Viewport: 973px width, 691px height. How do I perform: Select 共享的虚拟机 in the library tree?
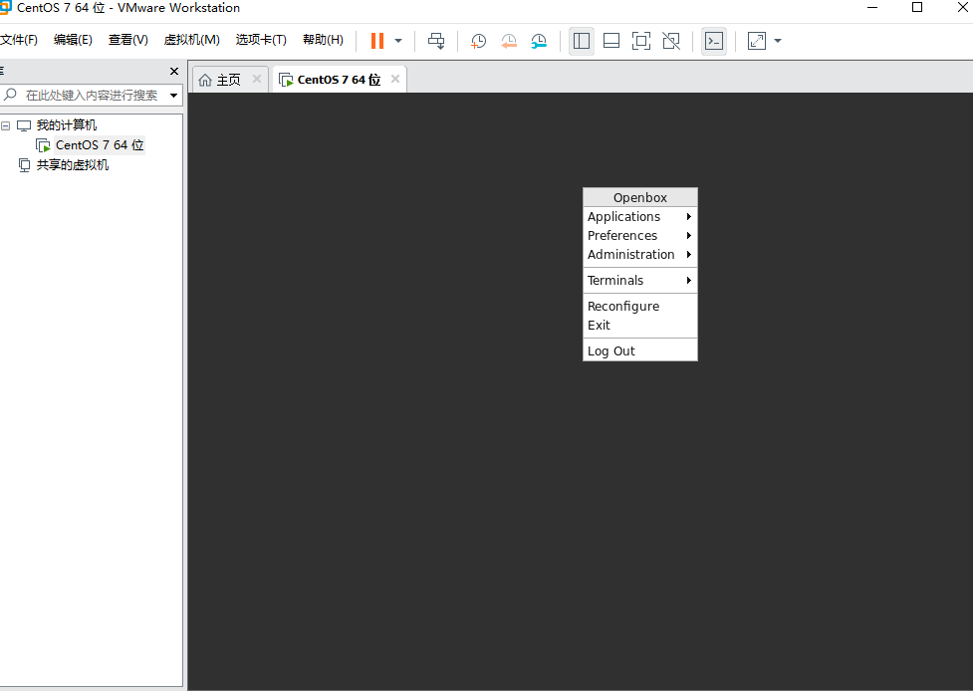coord(73,165)
